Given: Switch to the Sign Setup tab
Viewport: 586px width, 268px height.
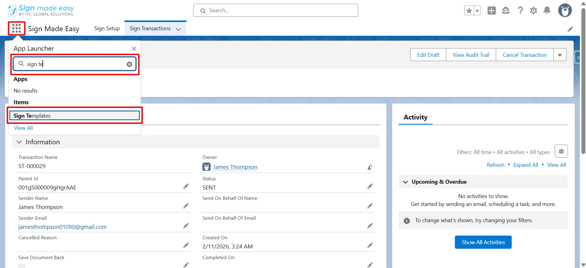Looking at the screenshot, I should [x=107, y=28].
